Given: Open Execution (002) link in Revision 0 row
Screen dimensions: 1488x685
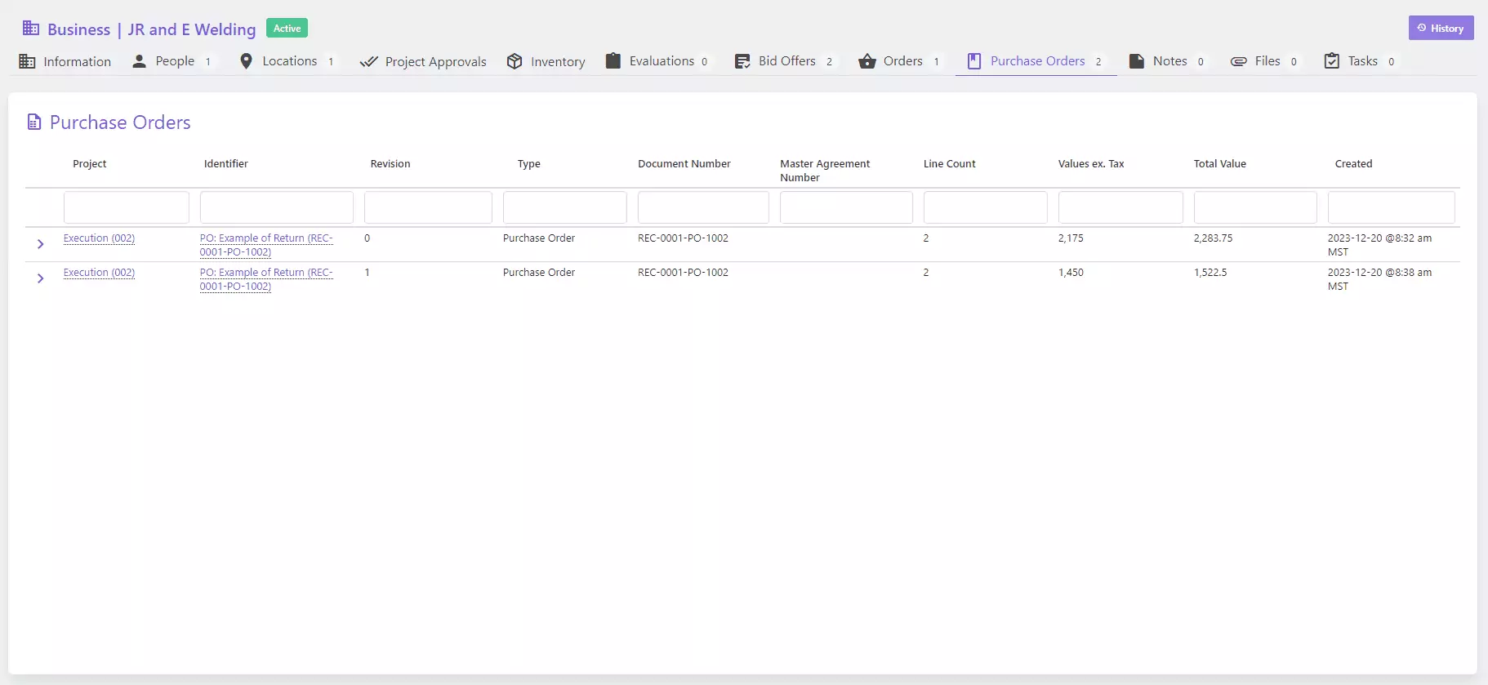Looking at the screenshot, I should tap(99, 238).
